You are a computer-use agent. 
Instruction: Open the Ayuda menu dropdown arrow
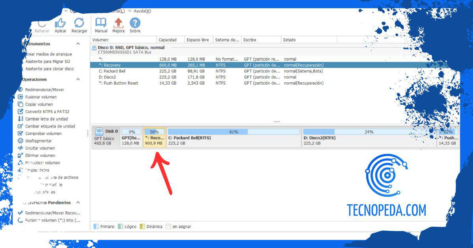pyautogui.click(x=130, y=11)
